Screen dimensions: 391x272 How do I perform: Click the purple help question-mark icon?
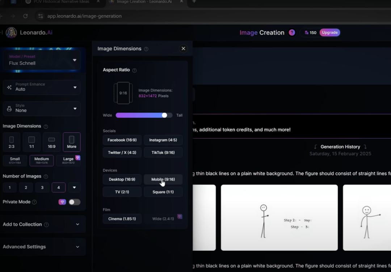point(292,33)
